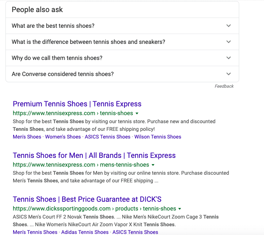Expand 'Why do we call them tennis shoes?' chevron

[x=229, y=58]
